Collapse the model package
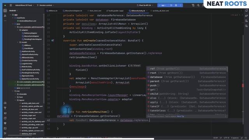This screenshot has width=249, height=140. 18,42
